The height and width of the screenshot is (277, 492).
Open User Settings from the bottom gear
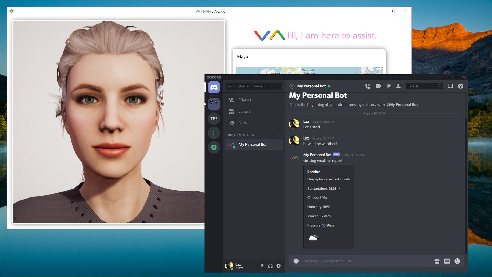[279, 266]
